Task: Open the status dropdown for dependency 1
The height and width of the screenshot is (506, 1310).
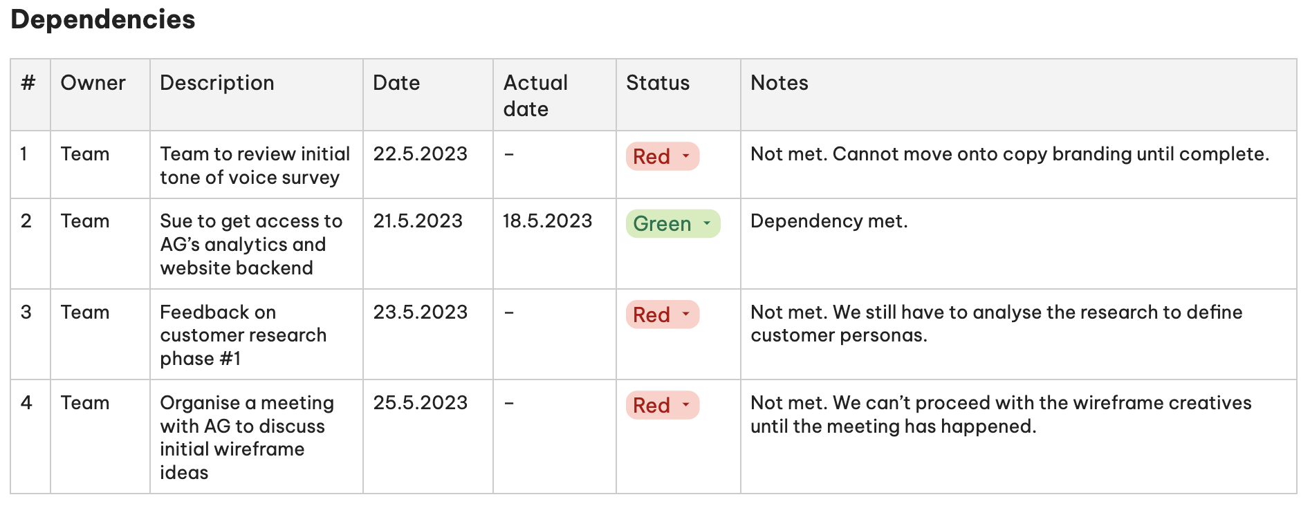Action: coord(685,157)
